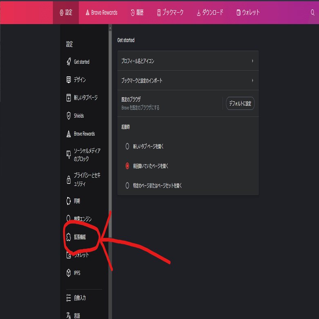Click the プライバシーとセキュリティ sidebar label
Image resolution: width=319 pixels, height=319 pixels.
(87, 179)
